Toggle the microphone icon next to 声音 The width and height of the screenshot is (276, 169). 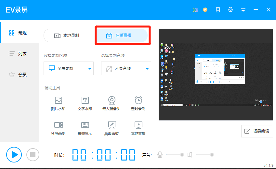(x=160, y=155)
